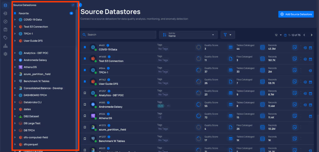Click help icon next to 1 - 12 of 76
Image resolution: width=319 pixels, height=152 pixels.
tap(285, 35)
